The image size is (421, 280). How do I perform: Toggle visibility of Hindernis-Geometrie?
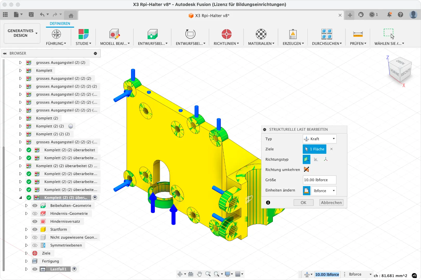tap(35, 213)
